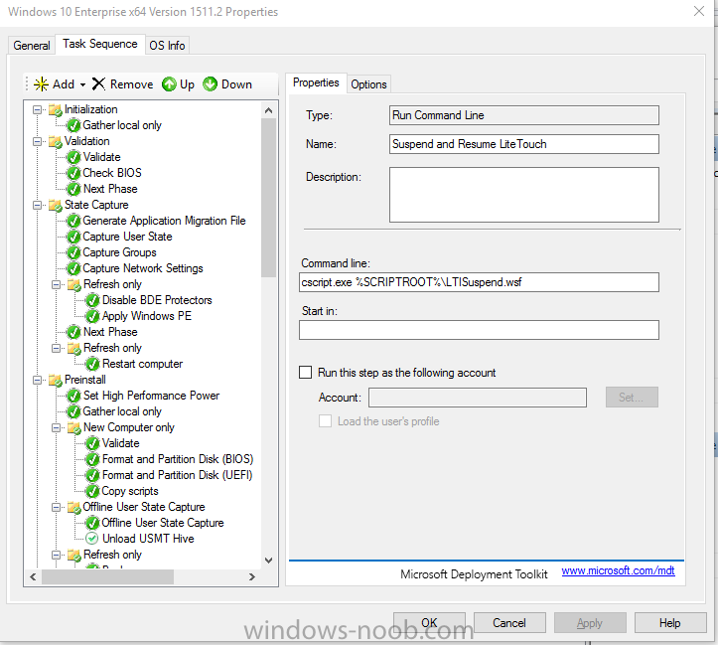Open the OS Info tab

167,45
